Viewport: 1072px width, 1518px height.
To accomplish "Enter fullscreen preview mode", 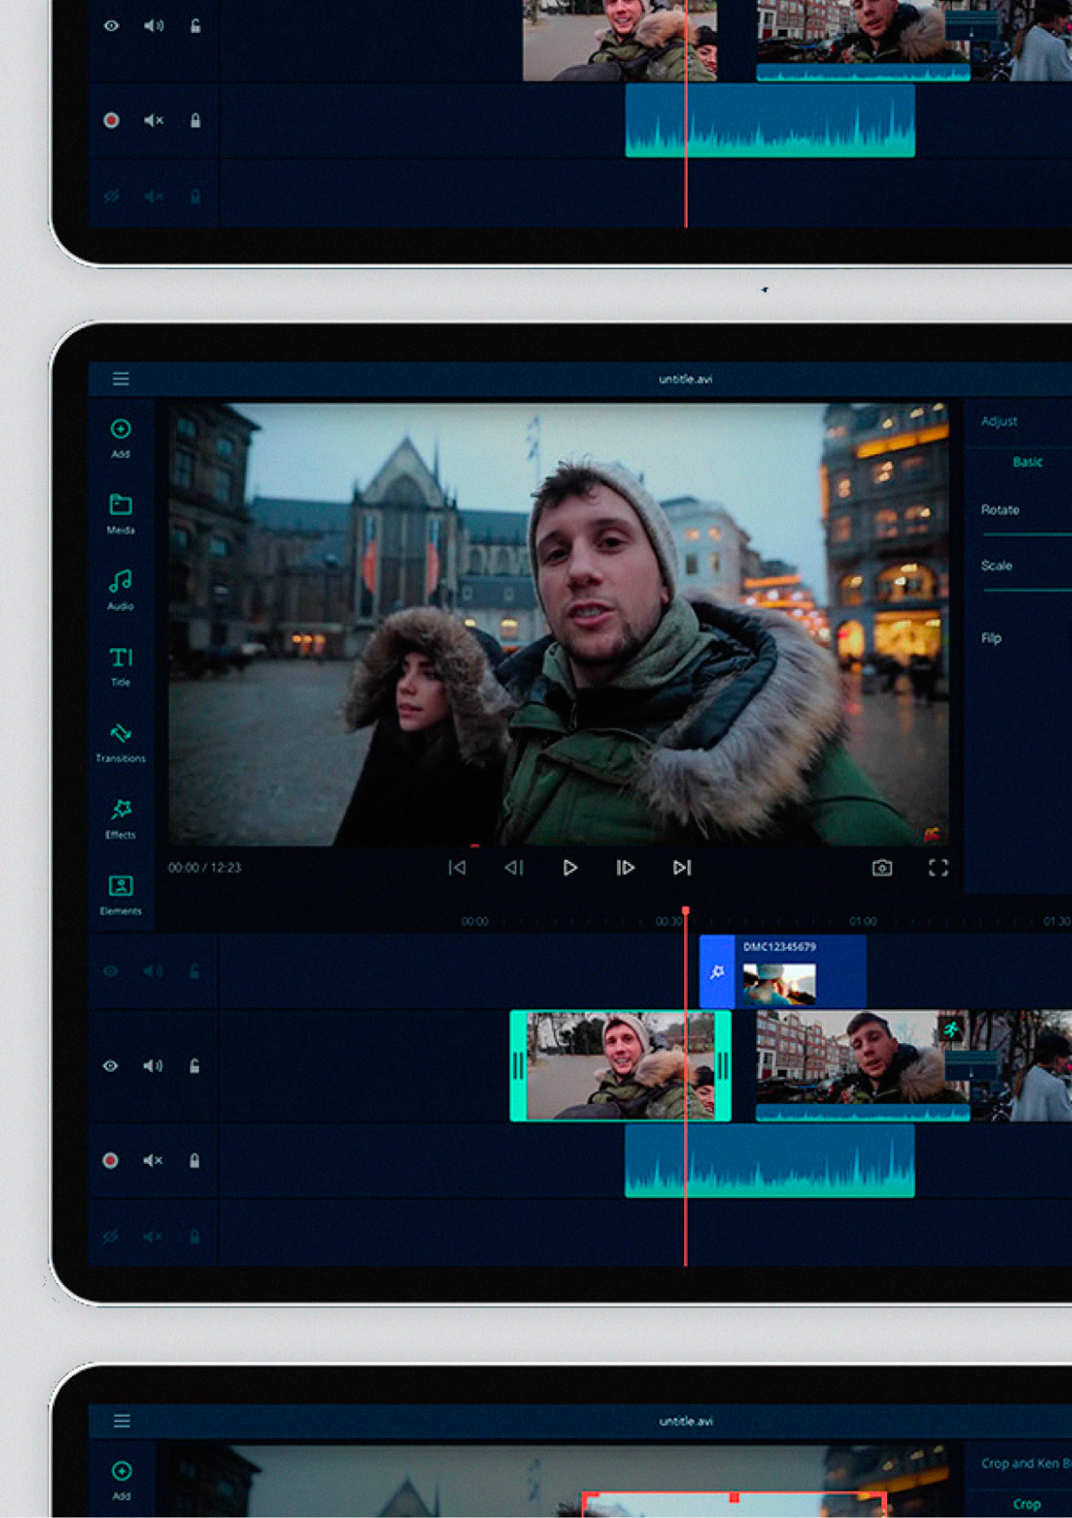I will 938,867.
